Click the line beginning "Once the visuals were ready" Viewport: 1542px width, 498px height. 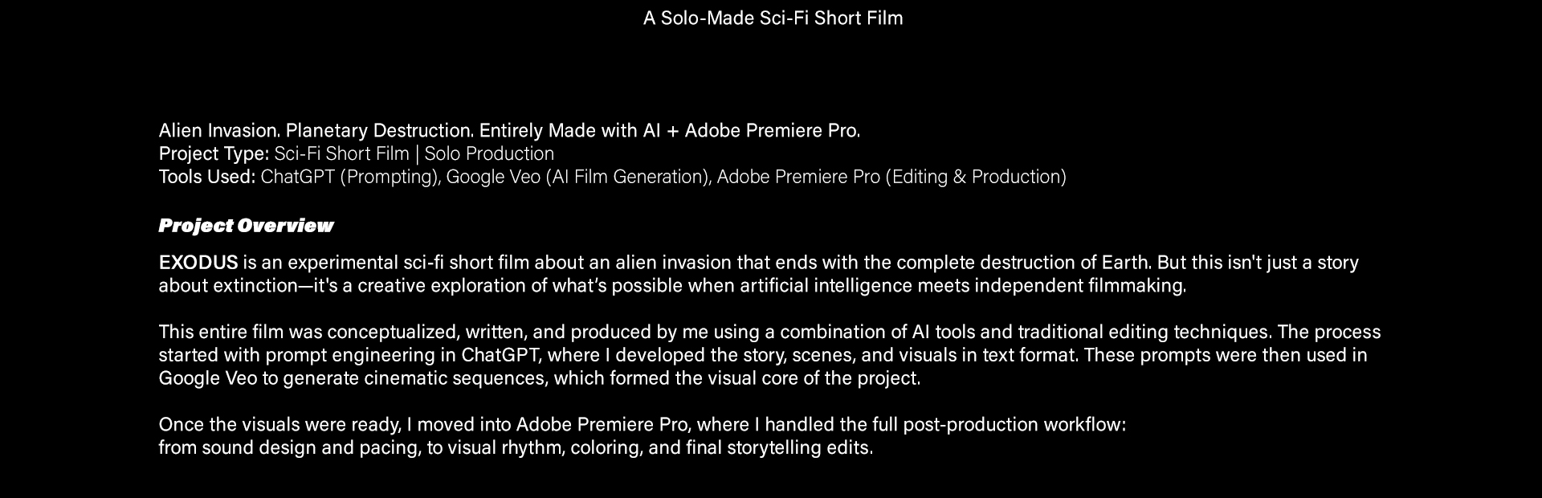click(x=642, y=424)
